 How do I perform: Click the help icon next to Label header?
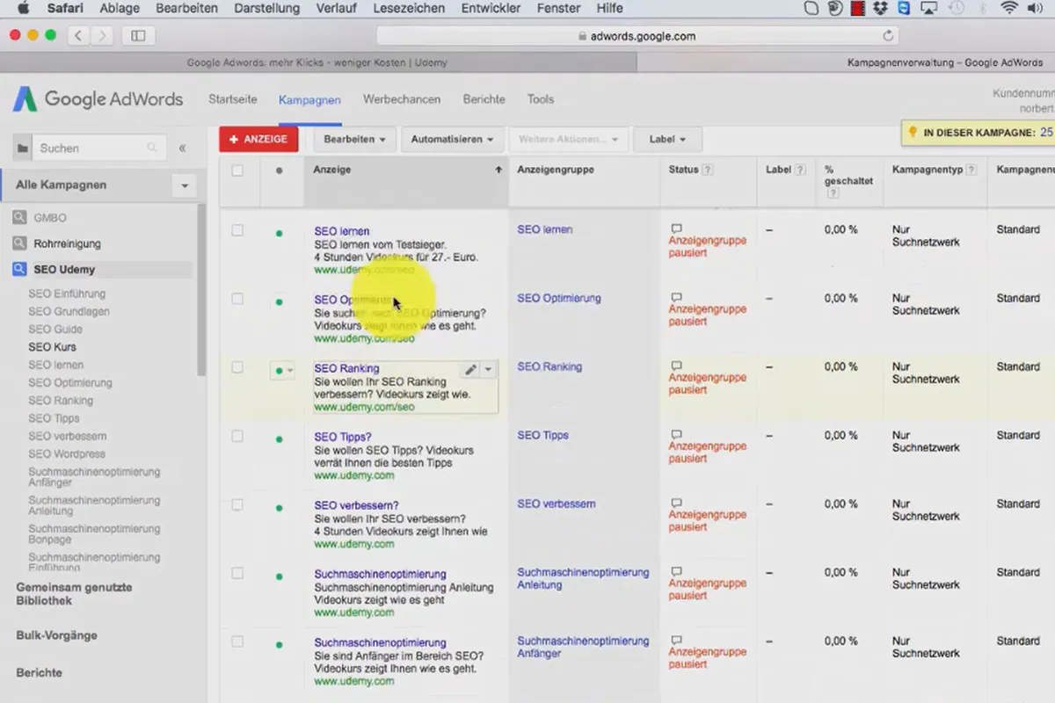801,170
